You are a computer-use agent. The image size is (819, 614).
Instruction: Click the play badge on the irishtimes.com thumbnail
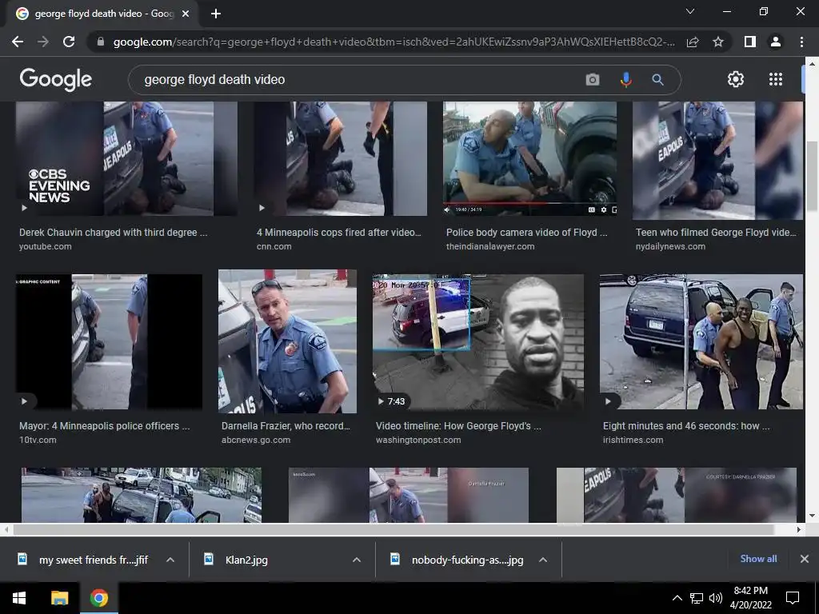pos(608,401)
